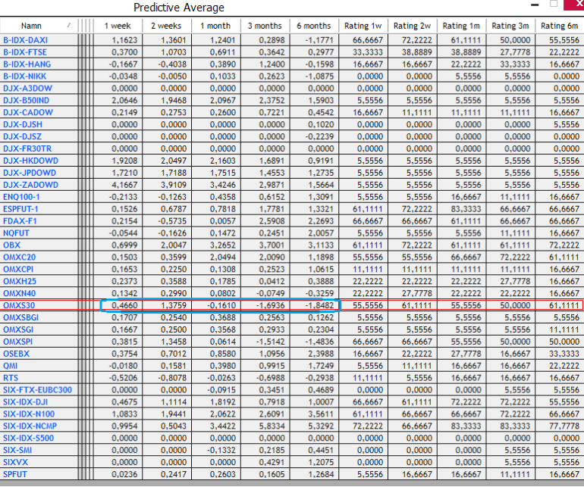Select SIX-FTX-EUBC300 in the list
This screenshot has height=487, width=584.
[37, 390]
